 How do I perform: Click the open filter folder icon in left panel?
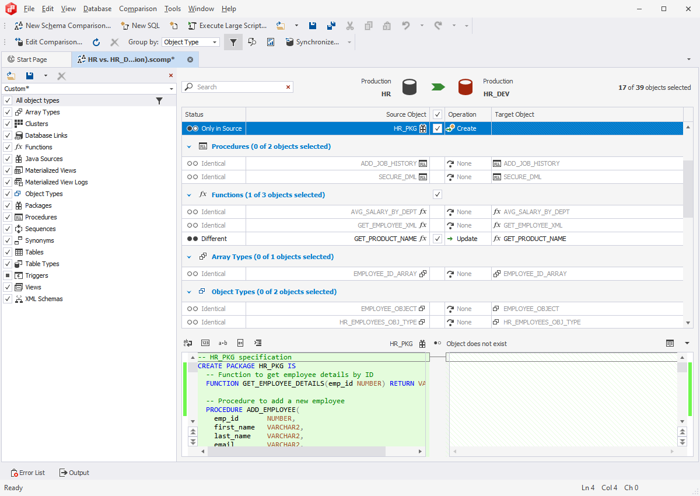click(10, 76)
